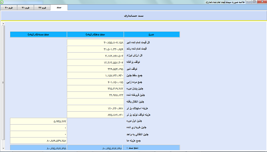Viewport: 267px width, 152px height.
Task: Select the فرم ۳۲ tab
Action: coord(42,8)
